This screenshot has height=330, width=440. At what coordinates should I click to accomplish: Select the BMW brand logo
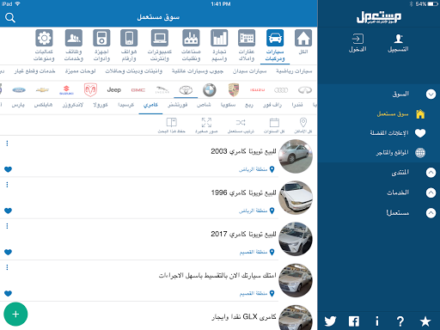[210, 90]
